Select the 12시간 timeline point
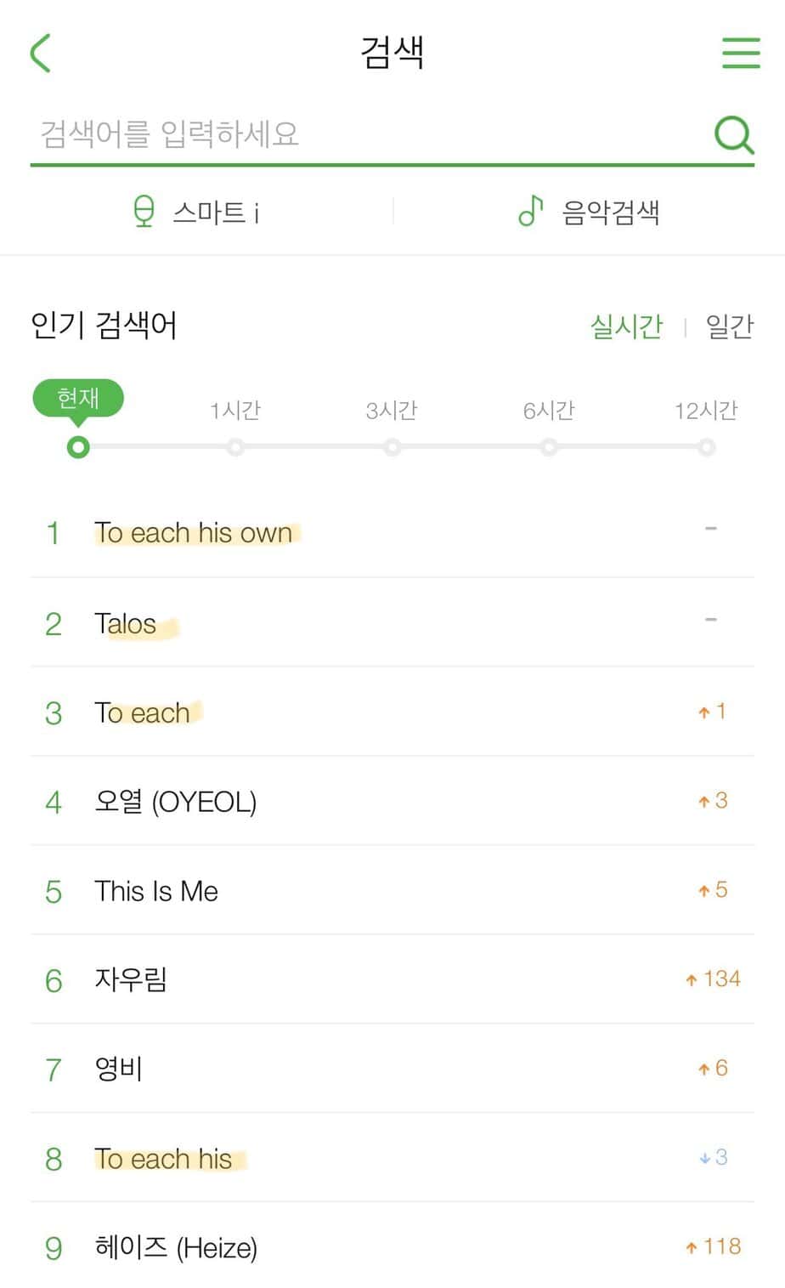Image resolution: width=785 pixels, height=1288 pixels. tap(706, 447)
